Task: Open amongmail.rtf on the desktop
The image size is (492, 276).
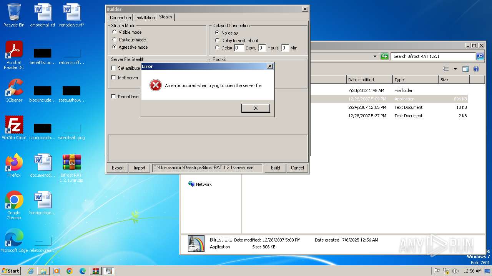Action: 43,15
